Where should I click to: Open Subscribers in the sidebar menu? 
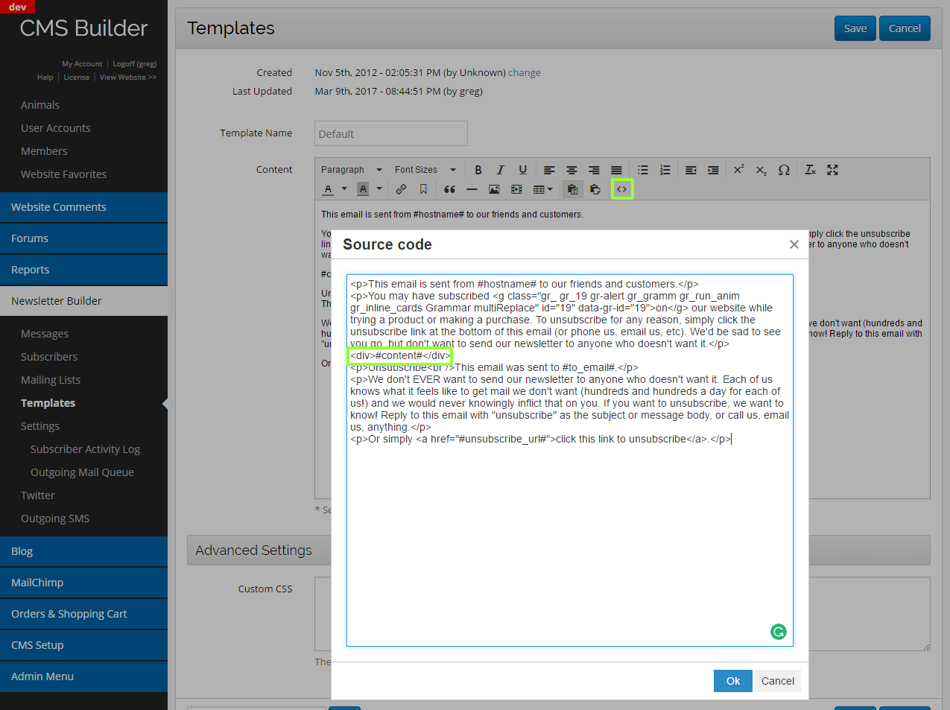(49, 357)
